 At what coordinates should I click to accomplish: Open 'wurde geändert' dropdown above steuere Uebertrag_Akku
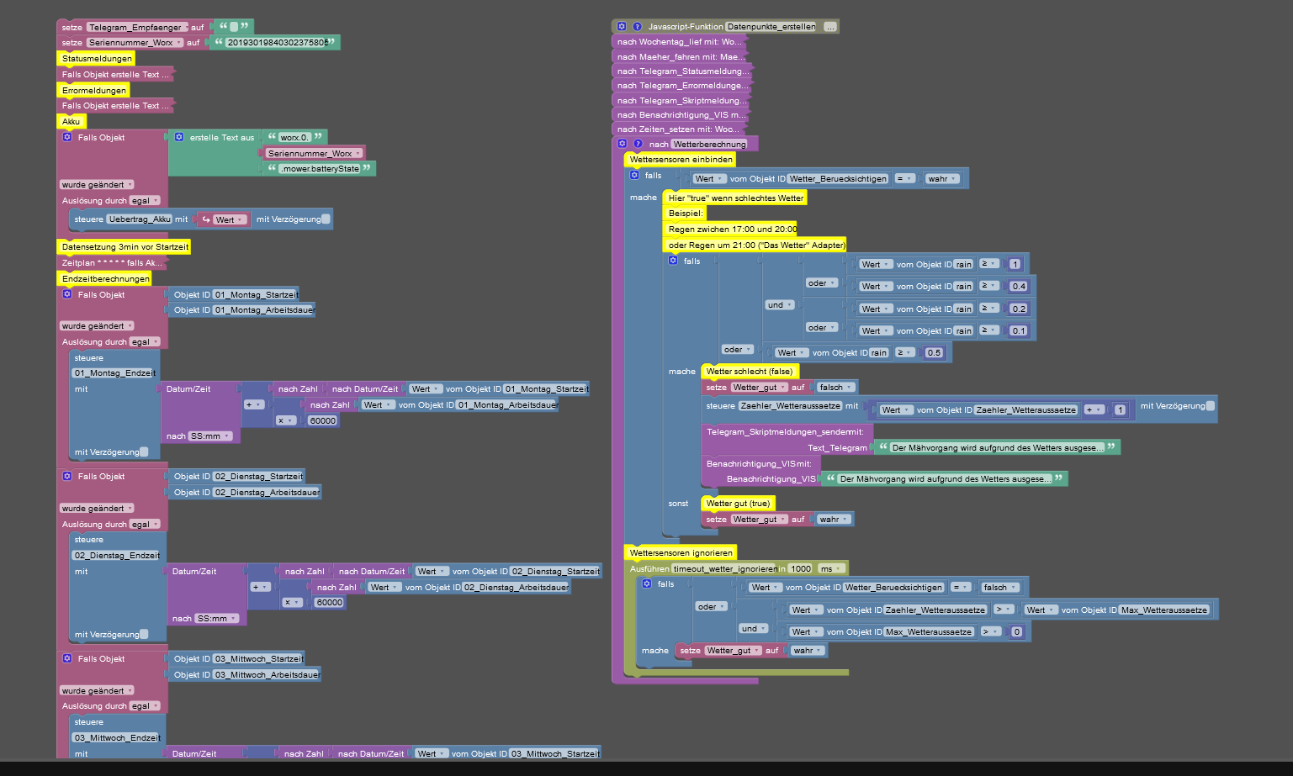pyautogui.click(x=98, y=185)
